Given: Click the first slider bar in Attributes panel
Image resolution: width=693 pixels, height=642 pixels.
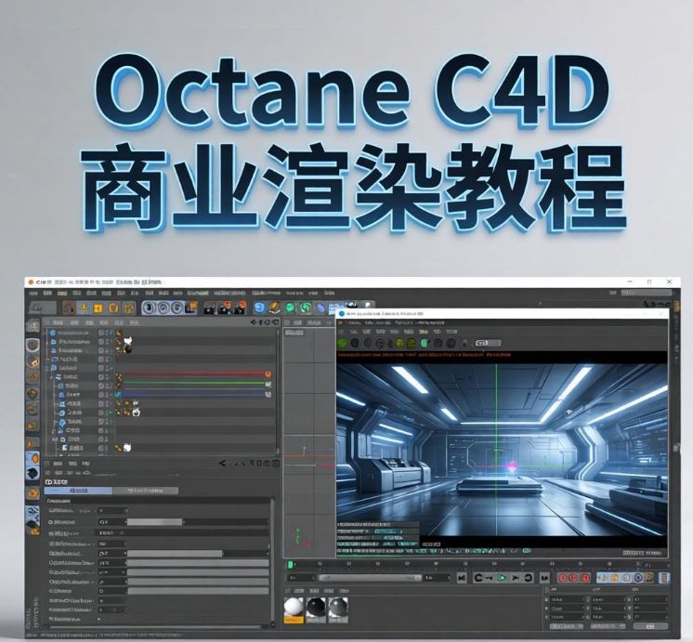Looking at the screenshot, I should (154, 522).
